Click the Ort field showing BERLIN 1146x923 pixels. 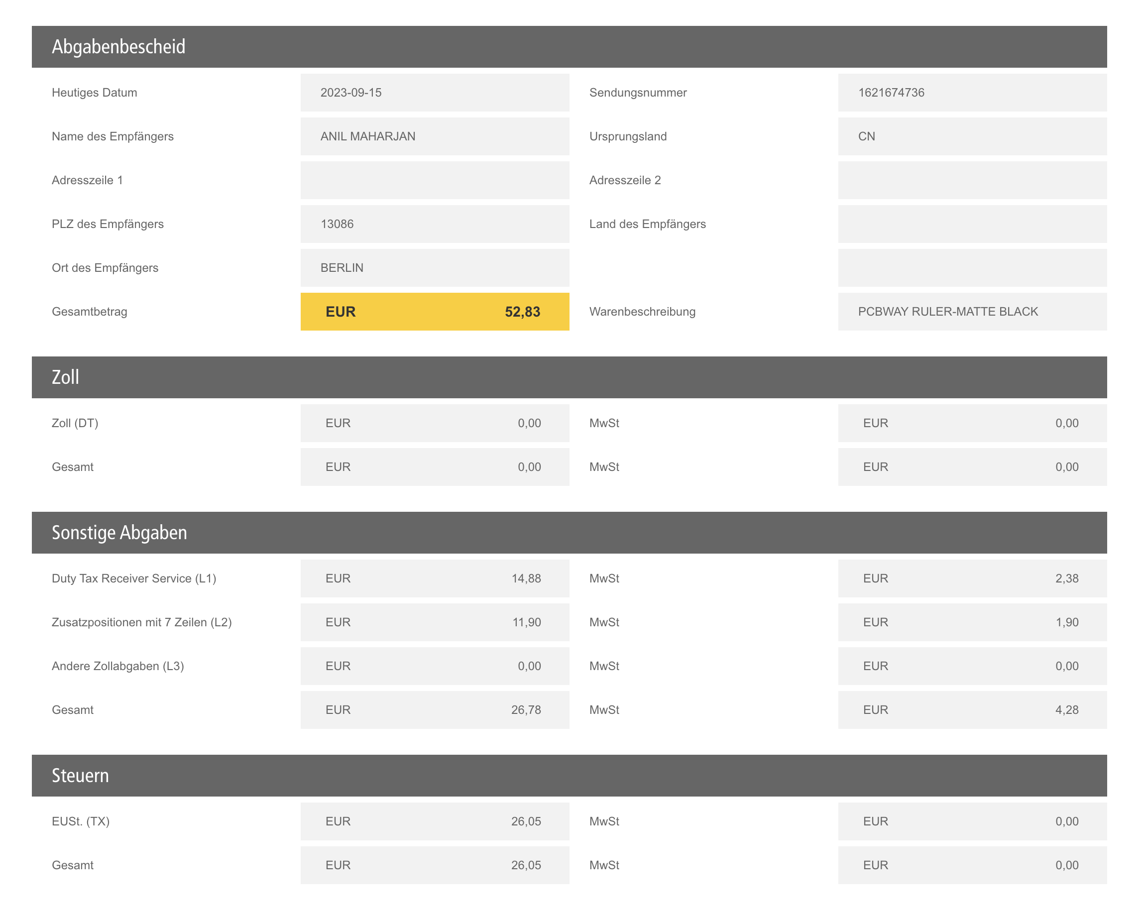click(434, 268)
